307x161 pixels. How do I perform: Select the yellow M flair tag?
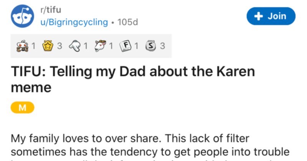[x=22, y=108]
